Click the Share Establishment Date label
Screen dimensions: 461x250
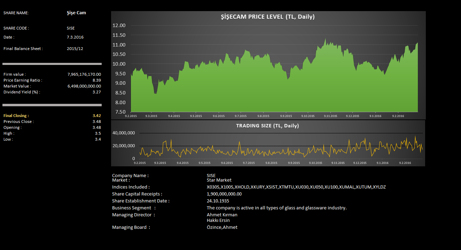coord(141,201)
